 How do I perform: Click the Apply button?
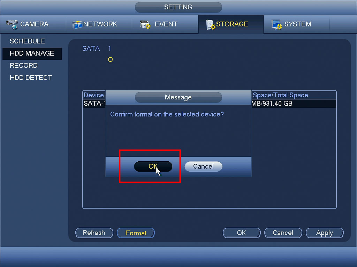pyautogui.click(x=325, y=233)
